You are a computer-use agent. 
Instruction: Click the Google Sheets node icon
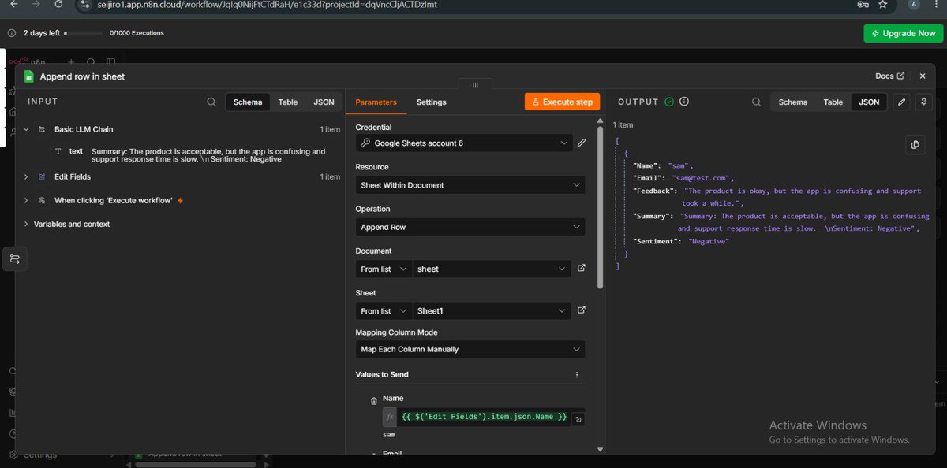(29, 76)
